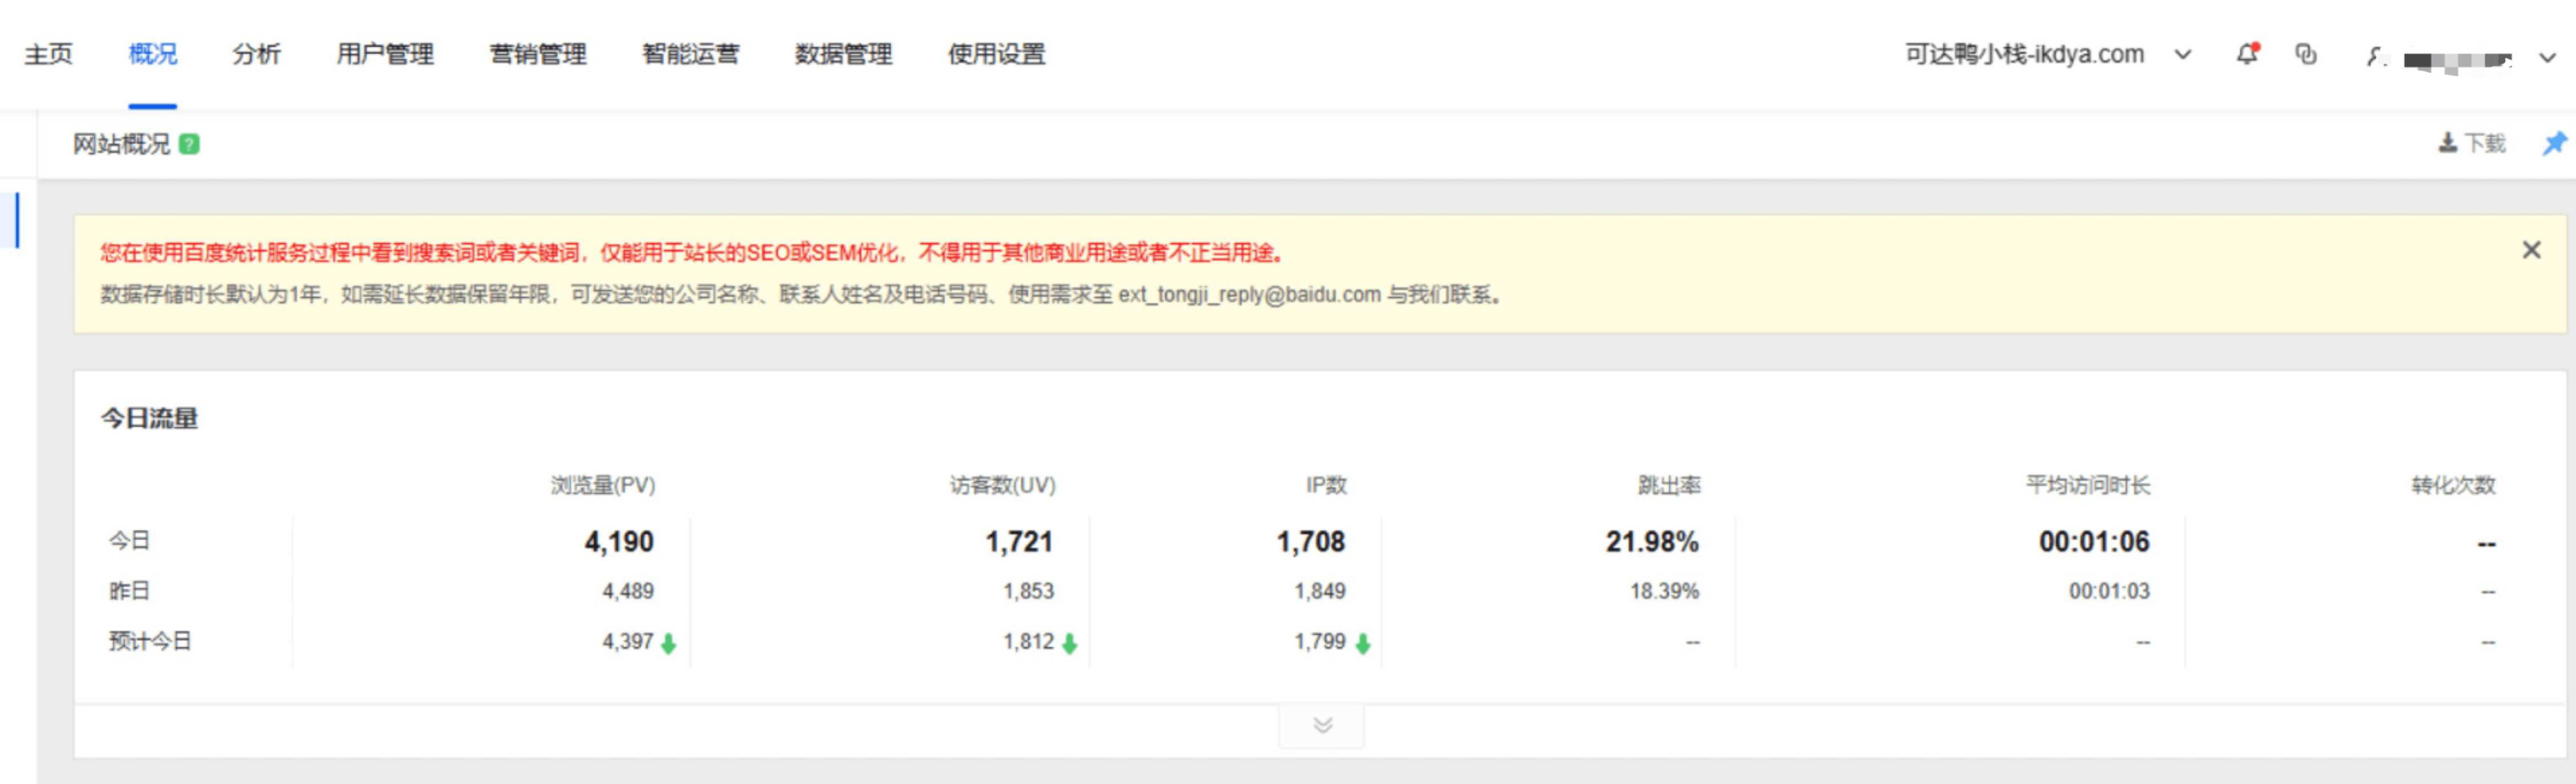Click the green decrease arrow beside 预计今日 UV value
The image size is (2576, 784).
[1070, 645]
